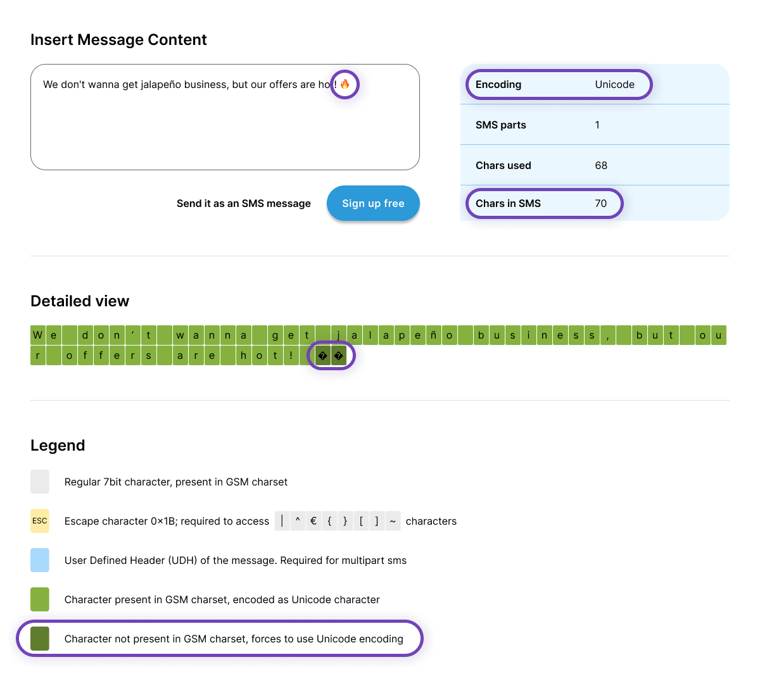760x681 pixels.
Task: Click the | pipe character key in the legend
Action: tap(282, 521)
